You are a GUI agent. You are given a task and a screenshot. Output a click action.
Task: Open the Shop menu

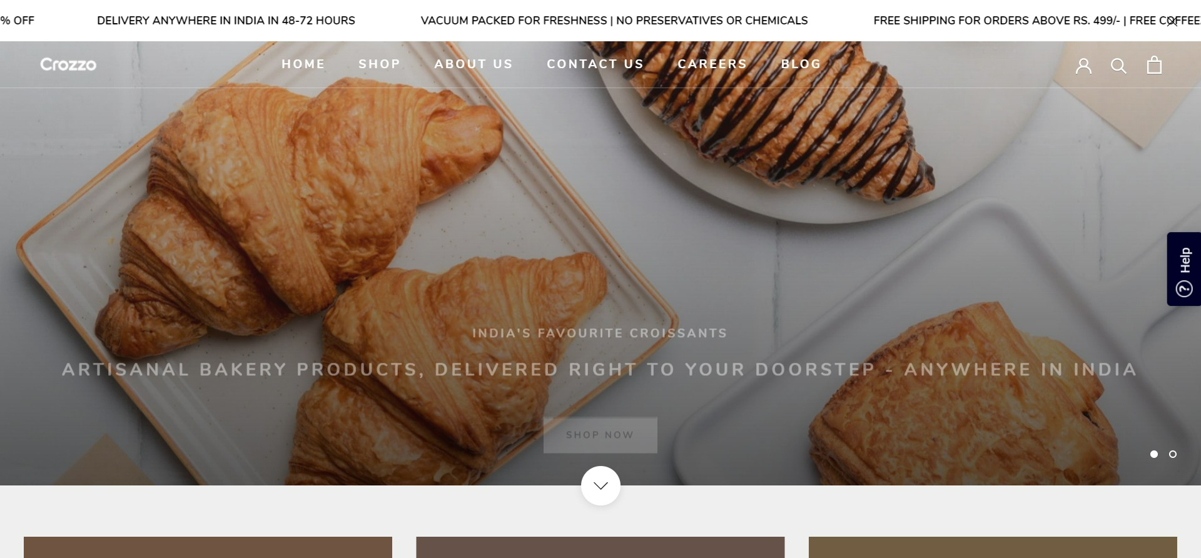pos(380,64)
